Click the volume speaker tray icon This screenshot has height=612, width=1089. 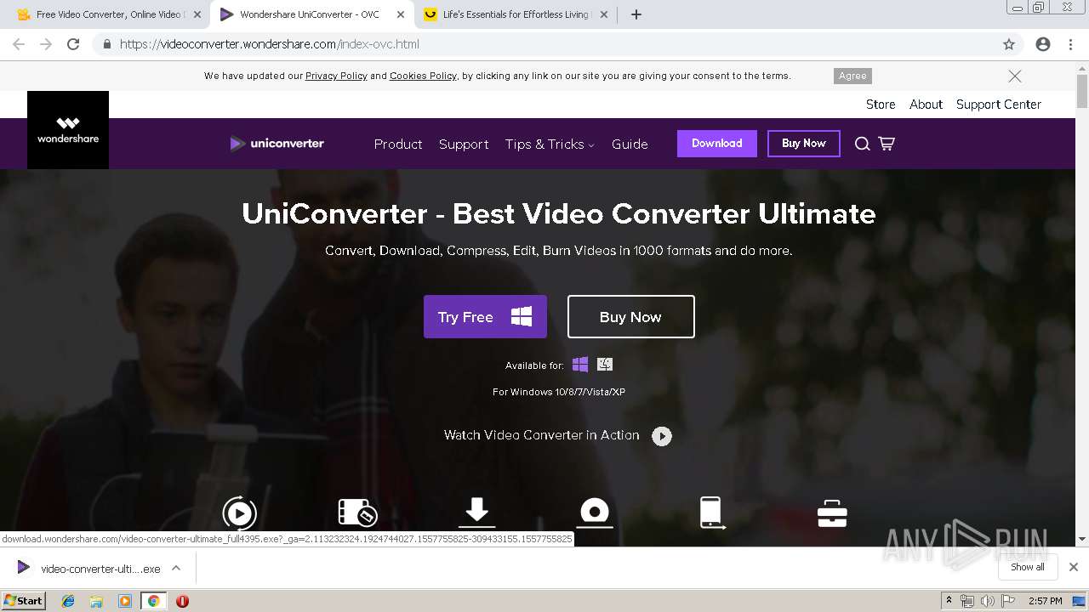[x=987, y=601]
